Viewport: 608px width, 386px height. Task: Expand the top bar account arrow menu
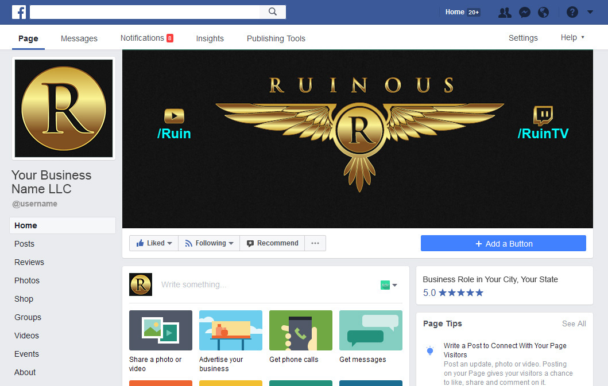pos(590,12)
